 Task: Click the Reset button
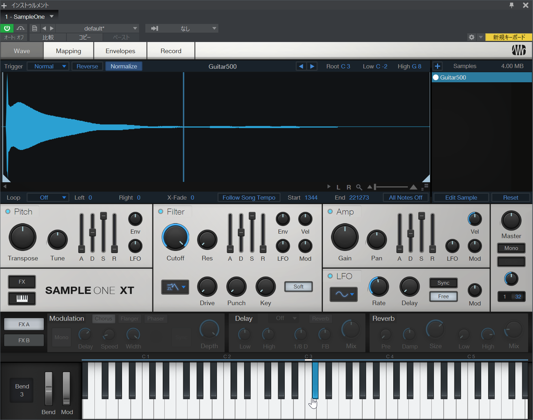point(510,198)
